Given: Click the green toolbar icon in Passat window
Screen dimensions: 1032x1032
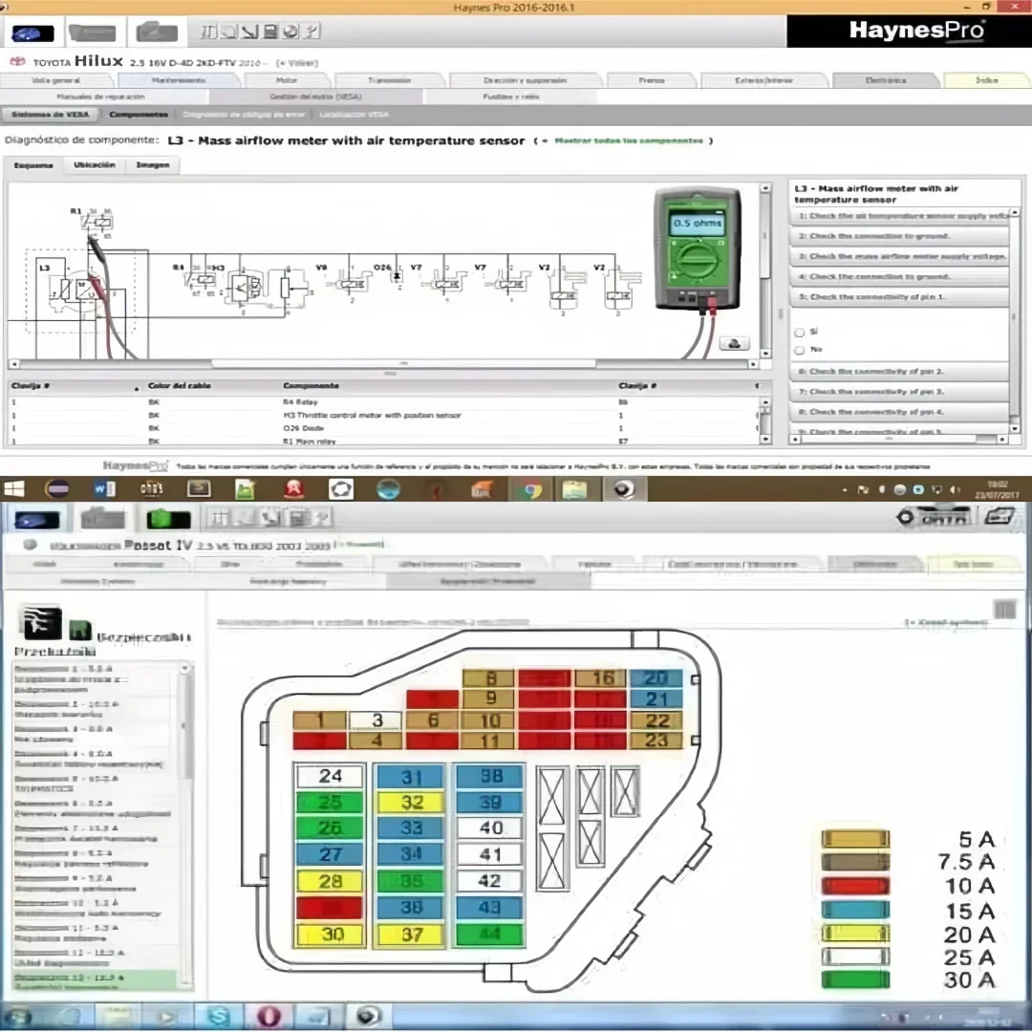Looking at the screenshot, I should [167, 519].
